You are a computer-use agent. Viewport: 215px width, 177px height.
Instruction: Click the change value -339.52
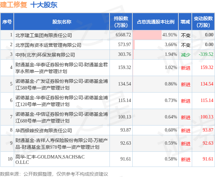[206, 54]
